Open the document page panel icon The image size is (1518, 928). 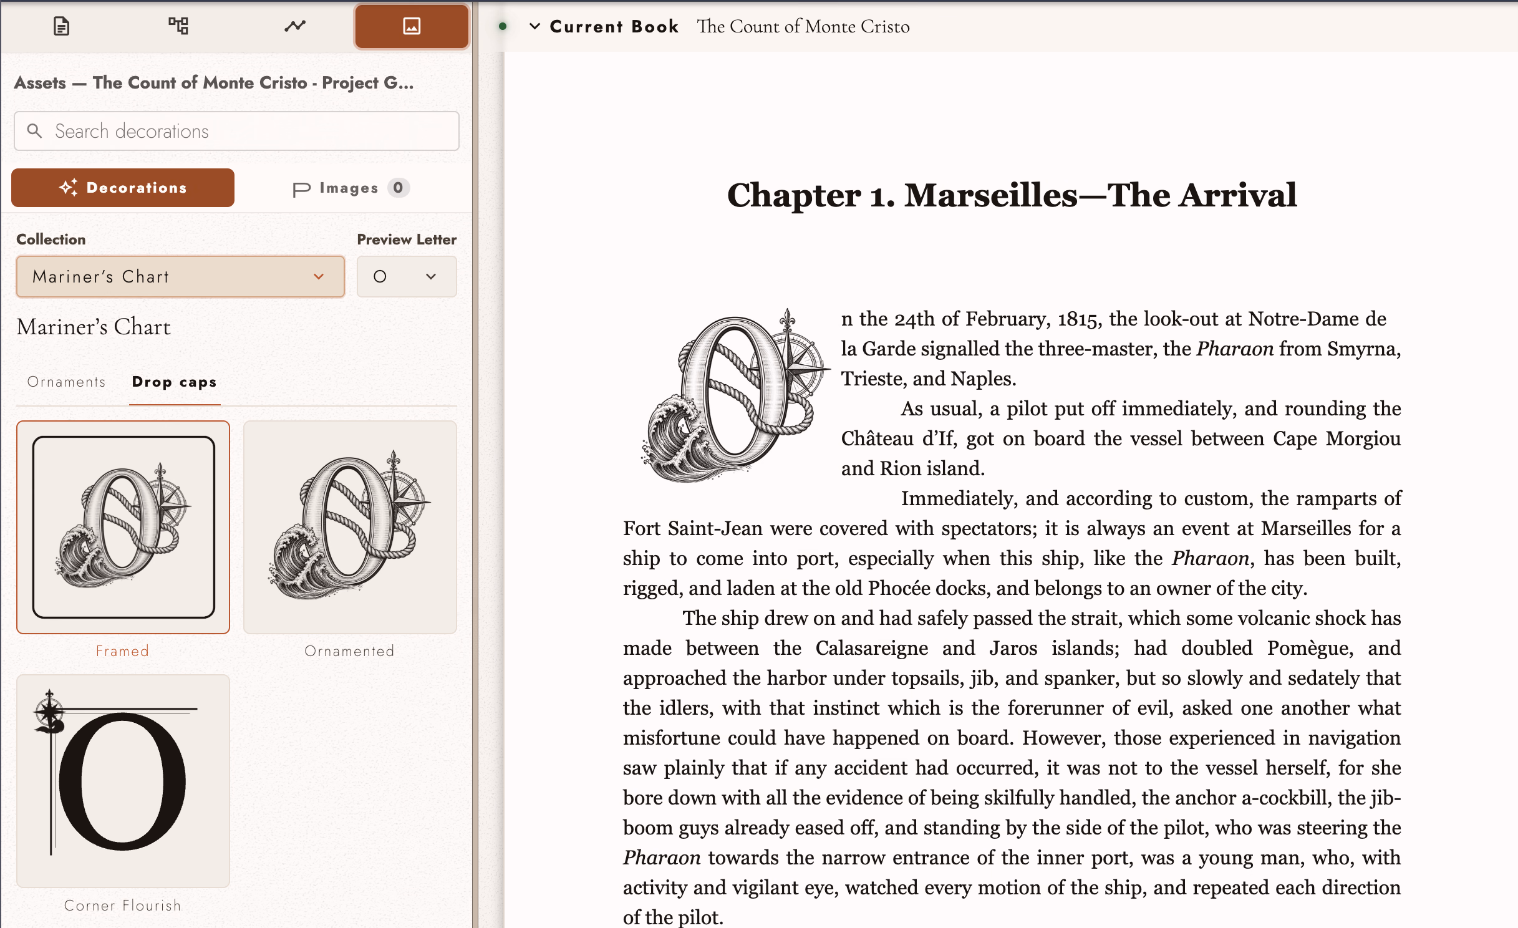point(61,26)
